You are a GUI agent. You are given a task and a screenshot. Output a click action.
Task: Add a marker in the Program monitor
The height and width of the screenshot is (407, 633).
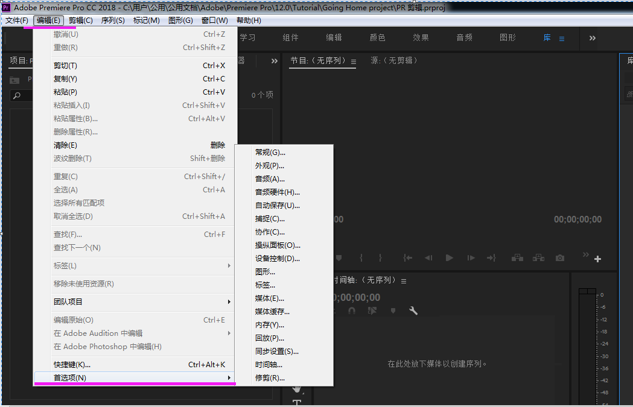[x=339, y=257]
